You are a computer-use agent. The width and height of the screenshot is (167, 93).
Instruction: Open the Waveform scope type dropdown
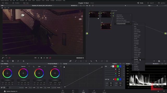(x=156, y=64)
